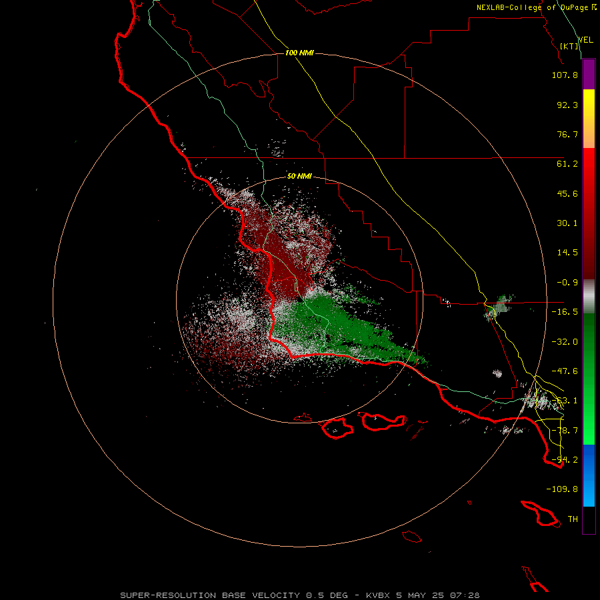Select the -47.6 legend value

(565, 371)
